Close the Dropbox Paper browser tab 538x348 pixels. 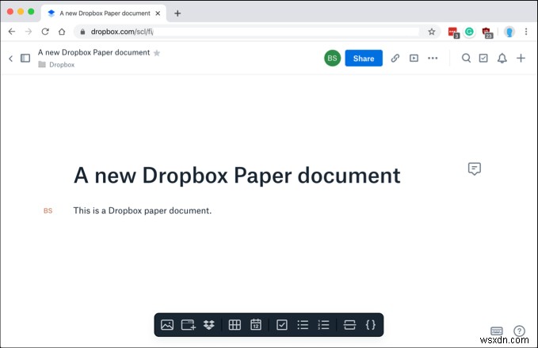pos(158,13)
